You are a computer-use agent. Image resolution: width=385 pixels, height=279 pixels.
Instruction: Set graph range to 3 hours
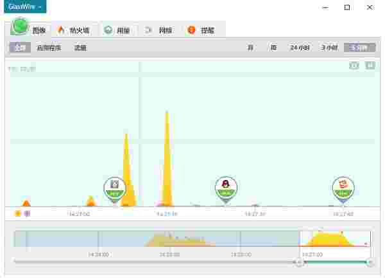(329, 48)
